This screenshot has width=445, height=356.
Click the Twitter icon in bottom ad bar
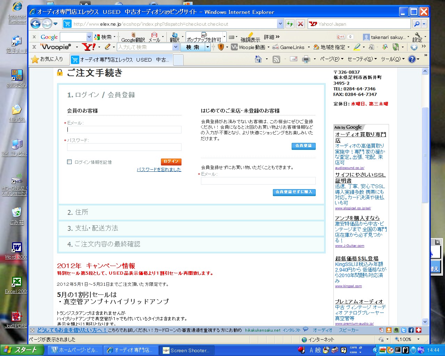coord(404,330)
